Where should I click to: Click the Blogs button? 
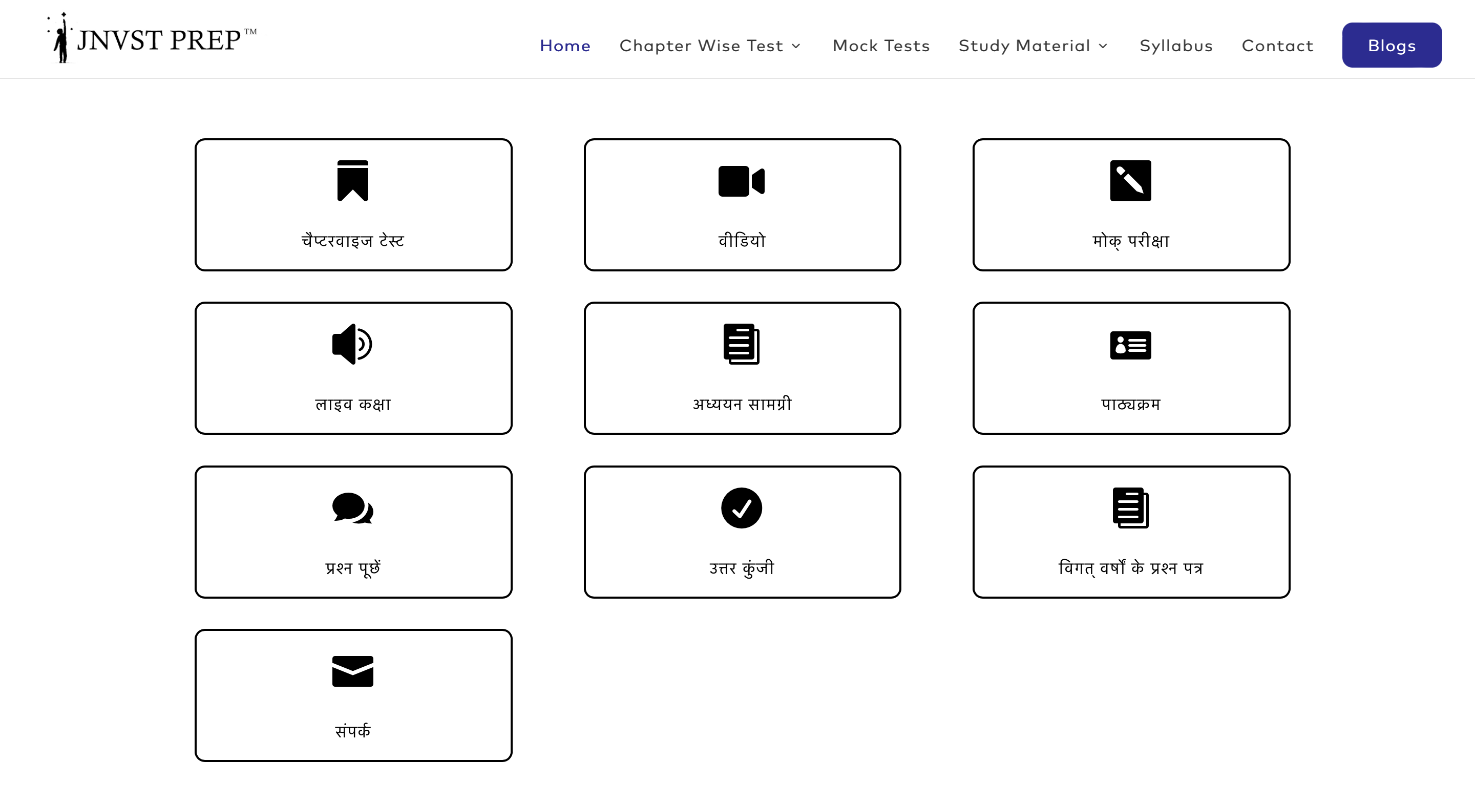coord(1392,45)
